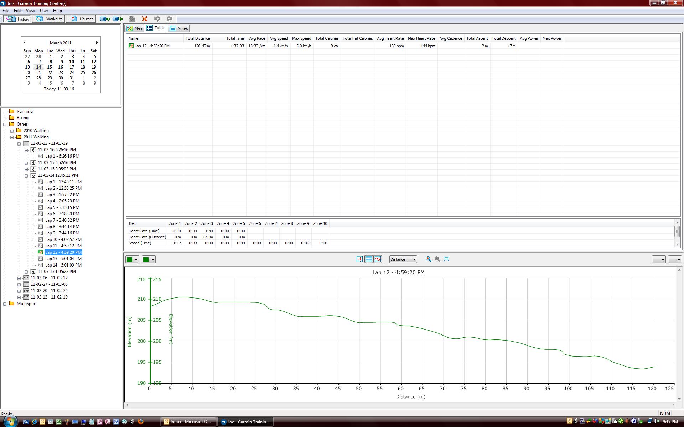This screenshot has width=684, height=427.
Task: Expand the 11-03-15 6:52:16 PM activity
Action: point(26,163)
